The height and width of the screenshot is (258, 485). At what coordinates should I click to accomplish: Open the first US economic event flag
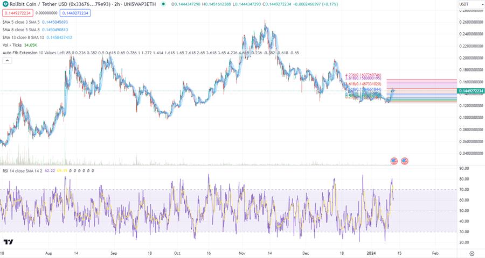point(394,161)
